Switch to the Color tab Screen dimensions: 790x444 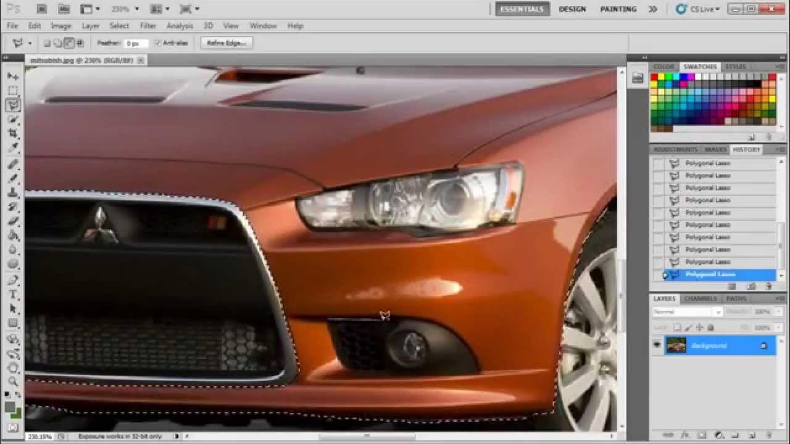point(663,67)
